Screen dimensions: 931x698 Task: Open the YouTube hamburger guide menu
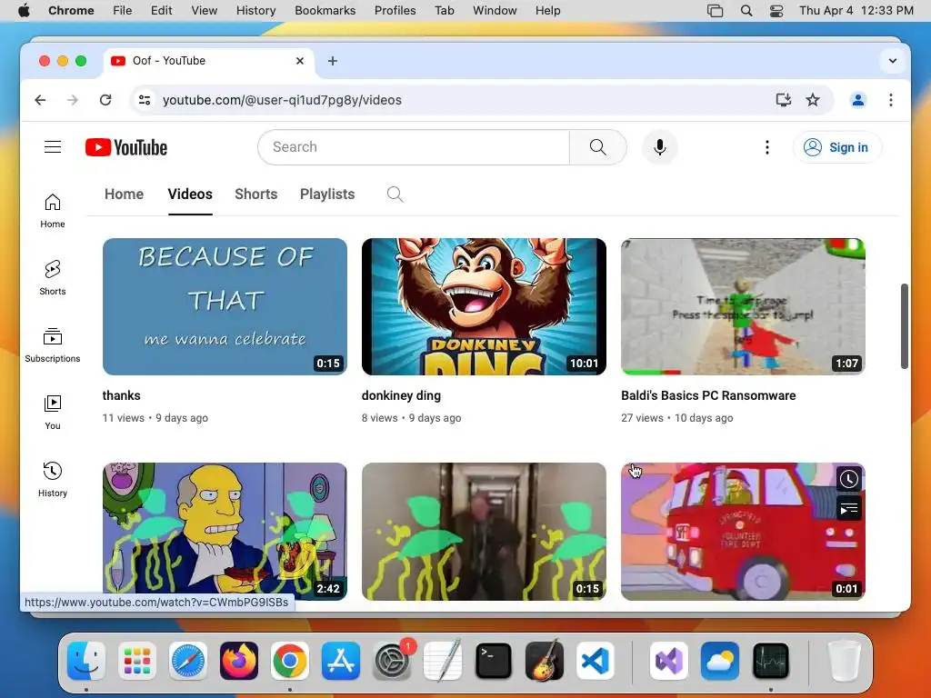pos(53,146)
